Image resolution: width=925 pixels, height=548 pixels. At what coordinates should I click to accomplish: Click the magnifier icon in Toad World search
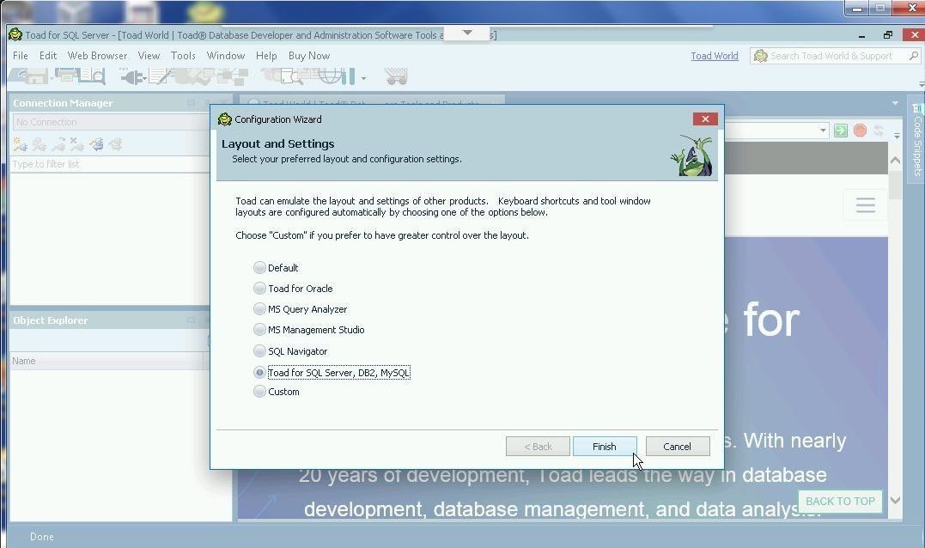pos(914,56)
